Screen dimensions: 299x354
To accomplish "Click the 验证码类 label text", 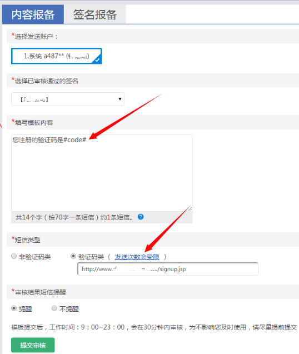I will 91,257.
